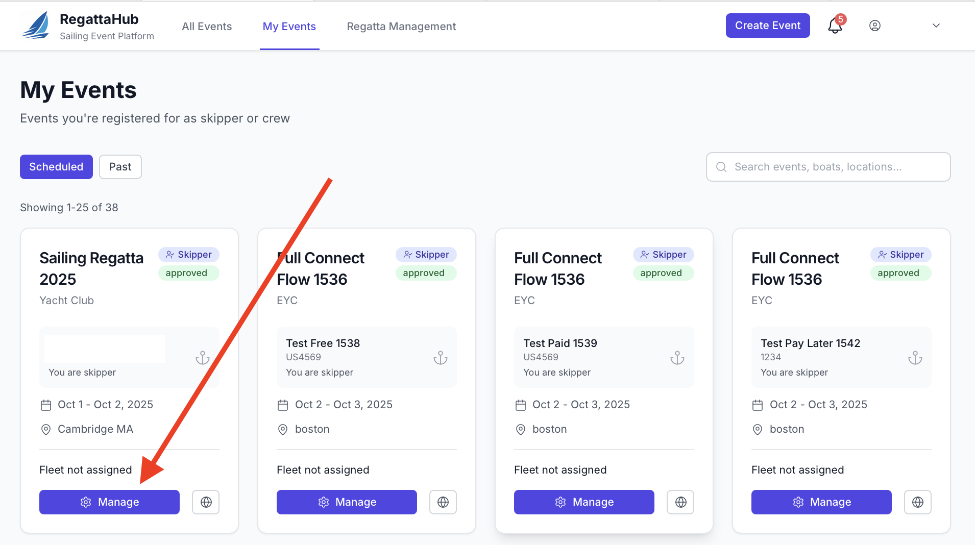Open Regatta Management
Image resolution: width=975 pixels, height=545 pixels.
401,26
